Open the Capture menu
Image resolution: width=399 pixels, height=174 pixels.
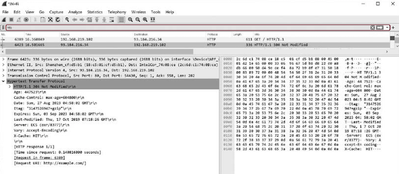pyautogui.click(x=56, y=12)
